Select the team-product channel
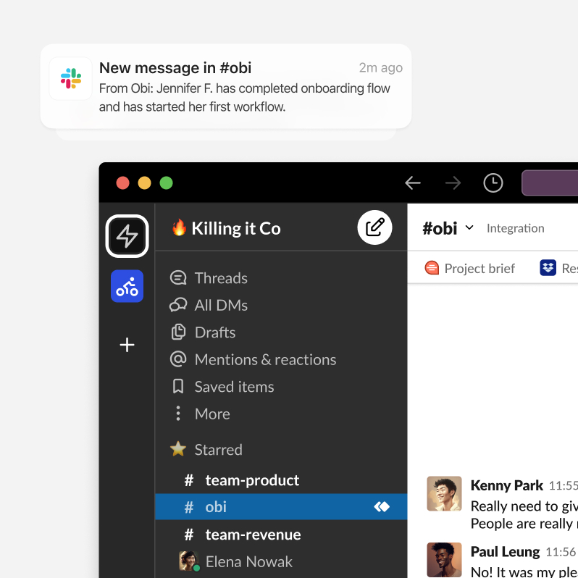Image resolution: width=578 pixels, height=578 pixels. 281,480
